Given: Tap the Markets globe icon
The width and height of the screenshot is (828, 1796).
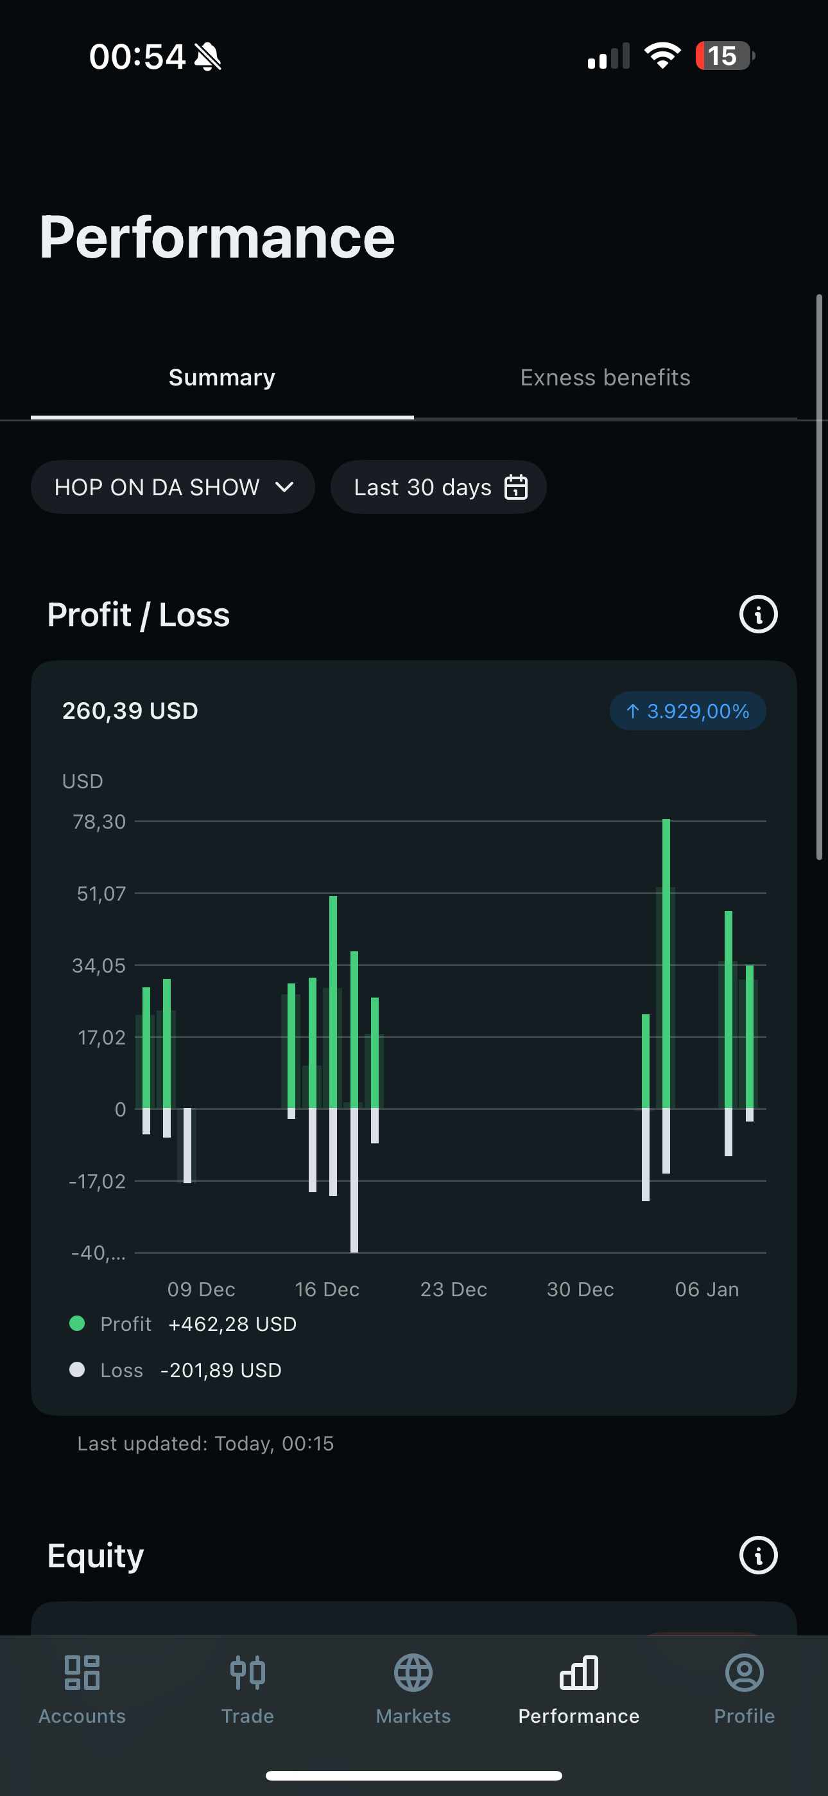Looking at the screenshot, I should pos(413,1673).
